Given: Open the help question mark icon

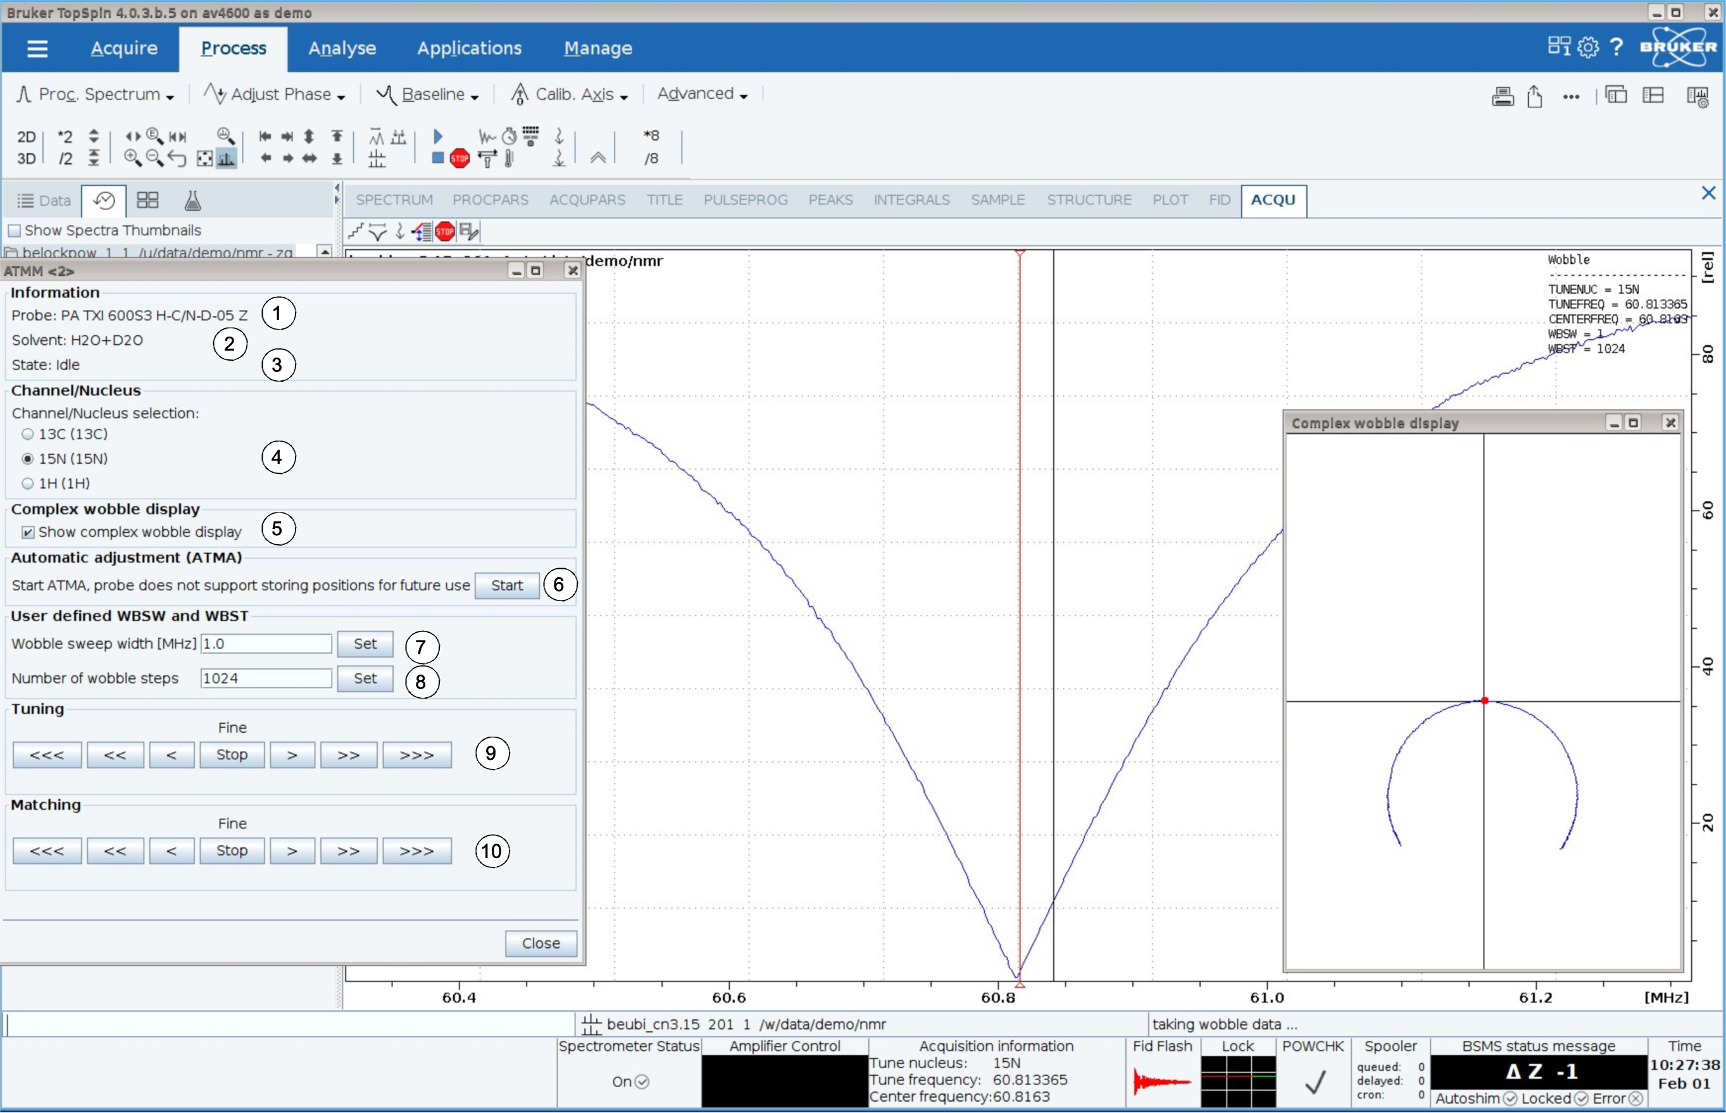Looking at the screenshot, I should [x=1617, y=47].
